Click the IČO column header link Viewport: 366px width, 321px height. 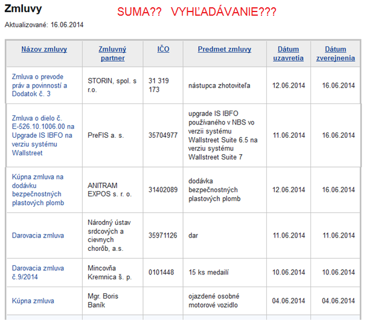click(x=163, y=49)
